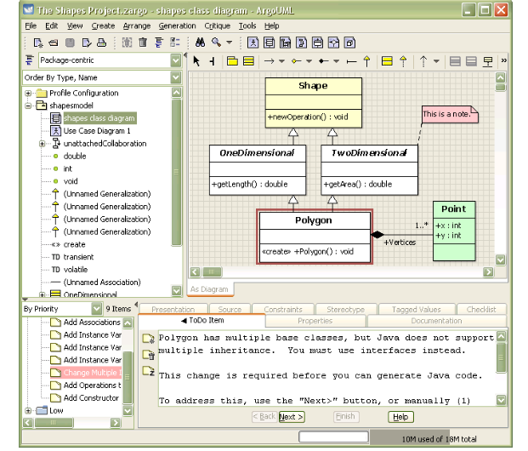Screen dimensions: 528x451
Task: Select the Generalization arrow tool
Action: point(367,61)
